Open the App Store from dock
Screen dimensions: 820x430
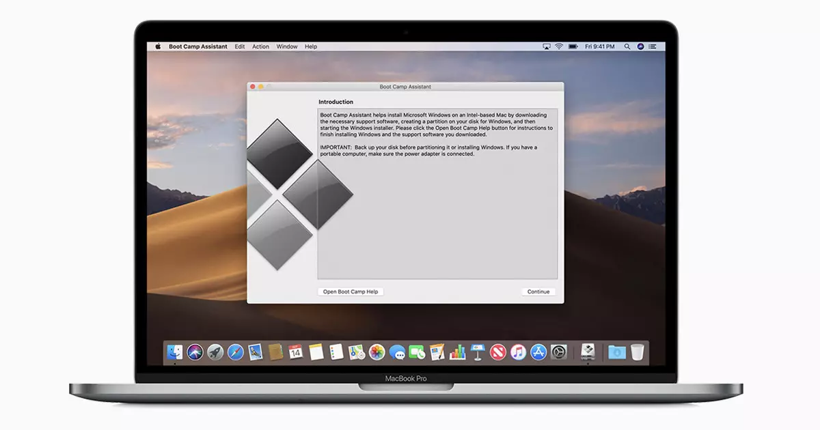[x=538, y=352]
